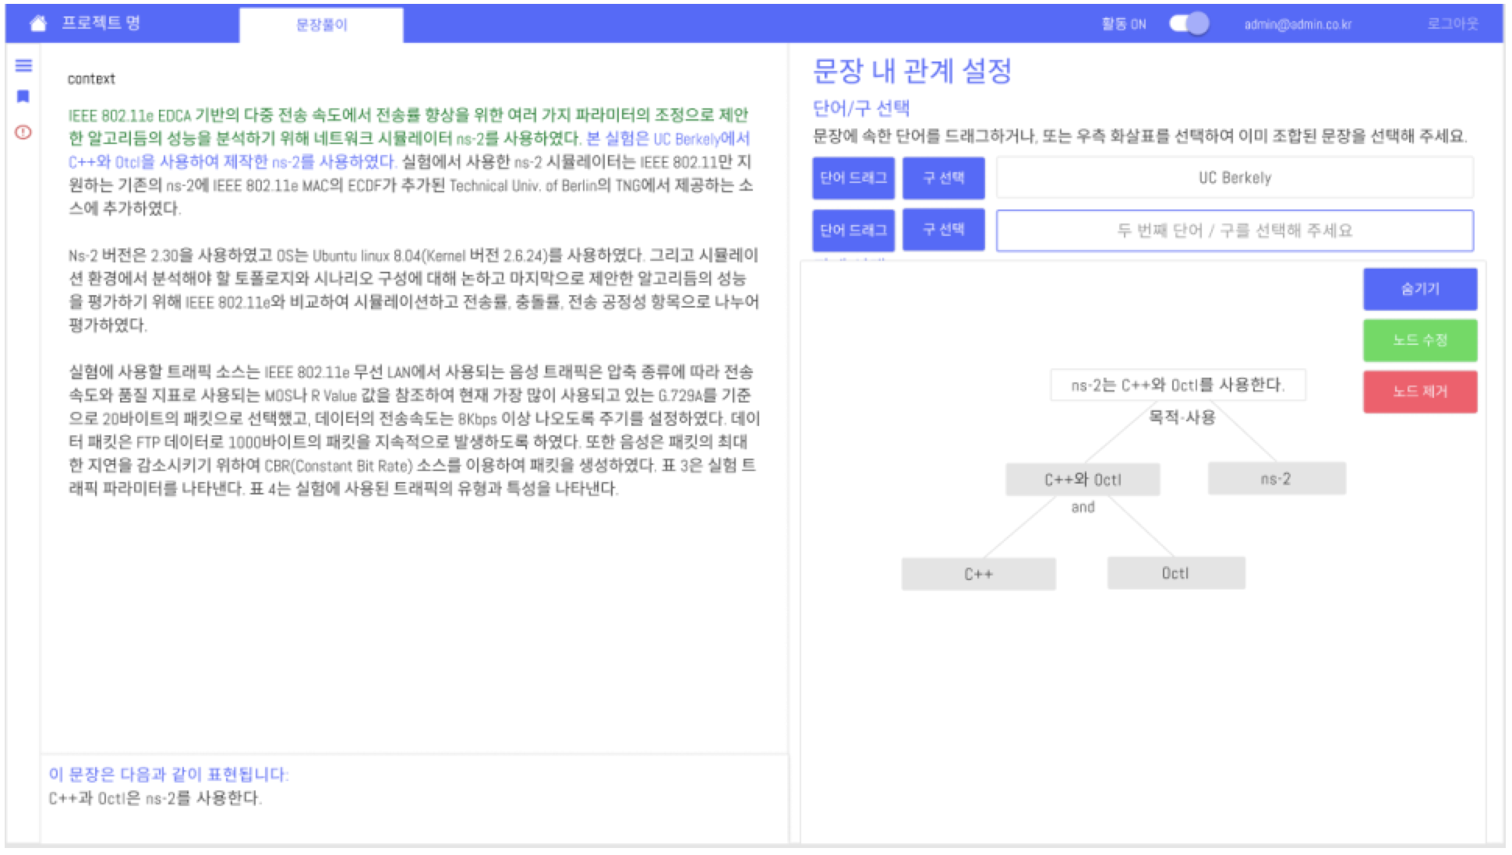1512x855 pixels.
Task: Click first-row 구 선택 button
Action: click(943, 178)
